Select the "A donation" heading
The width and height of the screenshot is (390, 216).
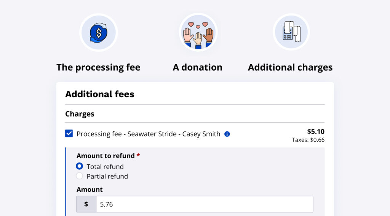(197, 68)
